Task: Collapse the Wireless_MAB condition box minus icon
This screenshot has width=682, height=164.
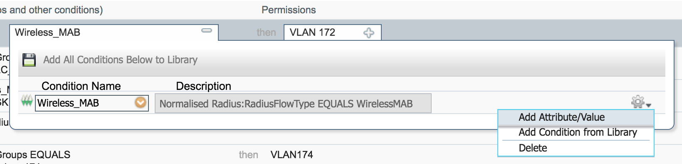Action: coord(207,31)
